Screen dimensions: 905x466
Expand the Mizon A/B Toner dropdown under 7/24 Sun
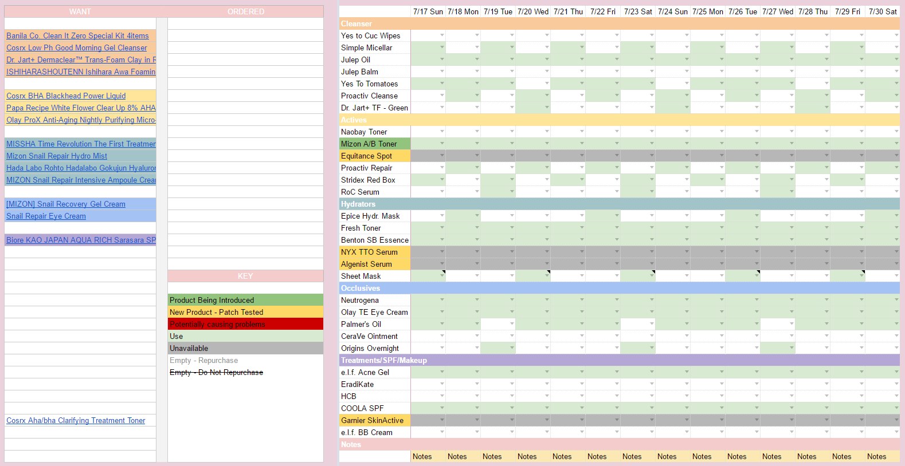pos(687,144)
